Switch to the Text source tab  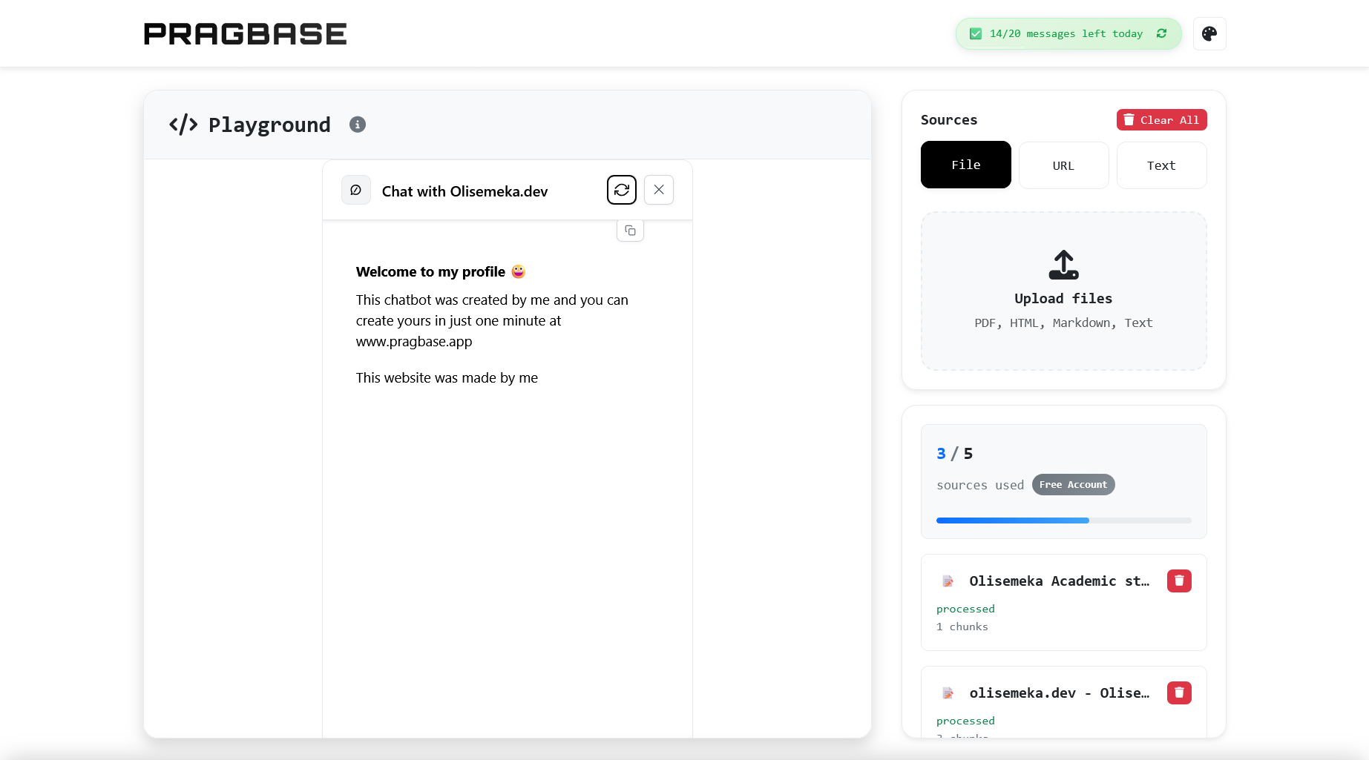1161,165
